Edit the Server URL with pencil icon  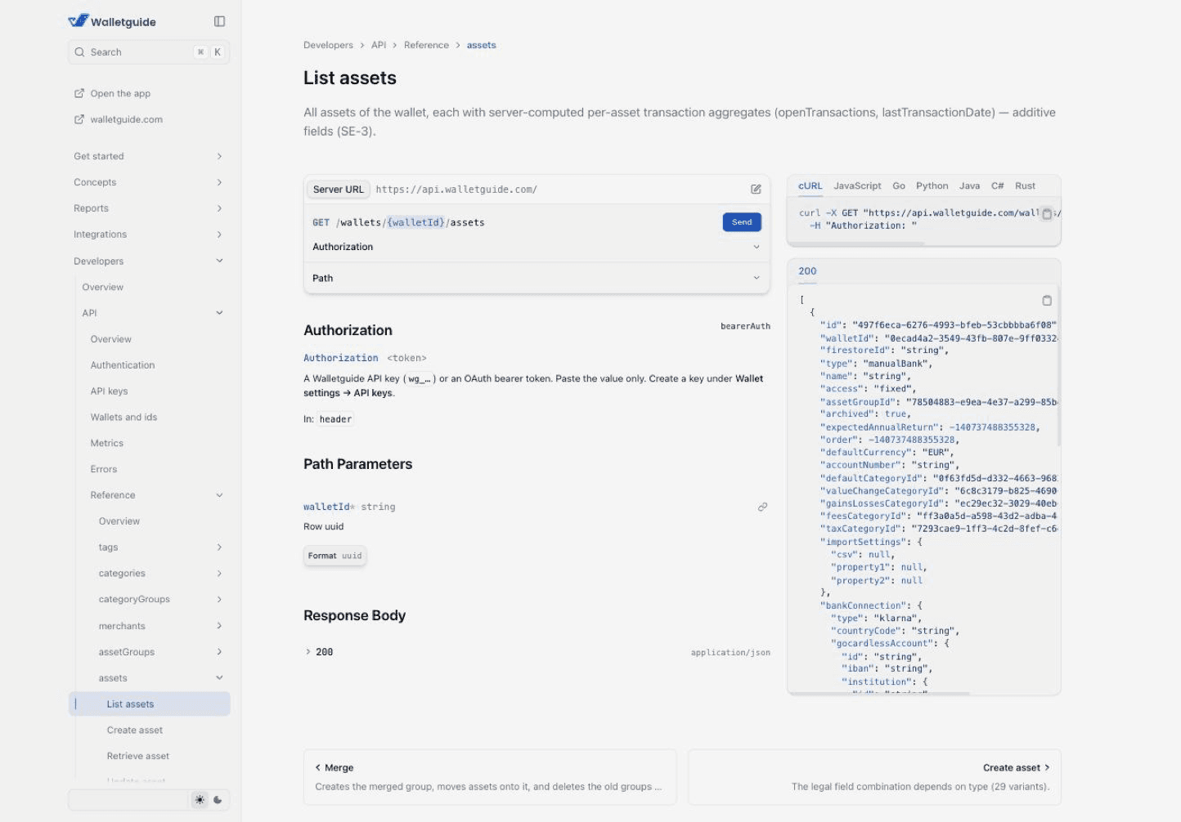click(756, 189)
